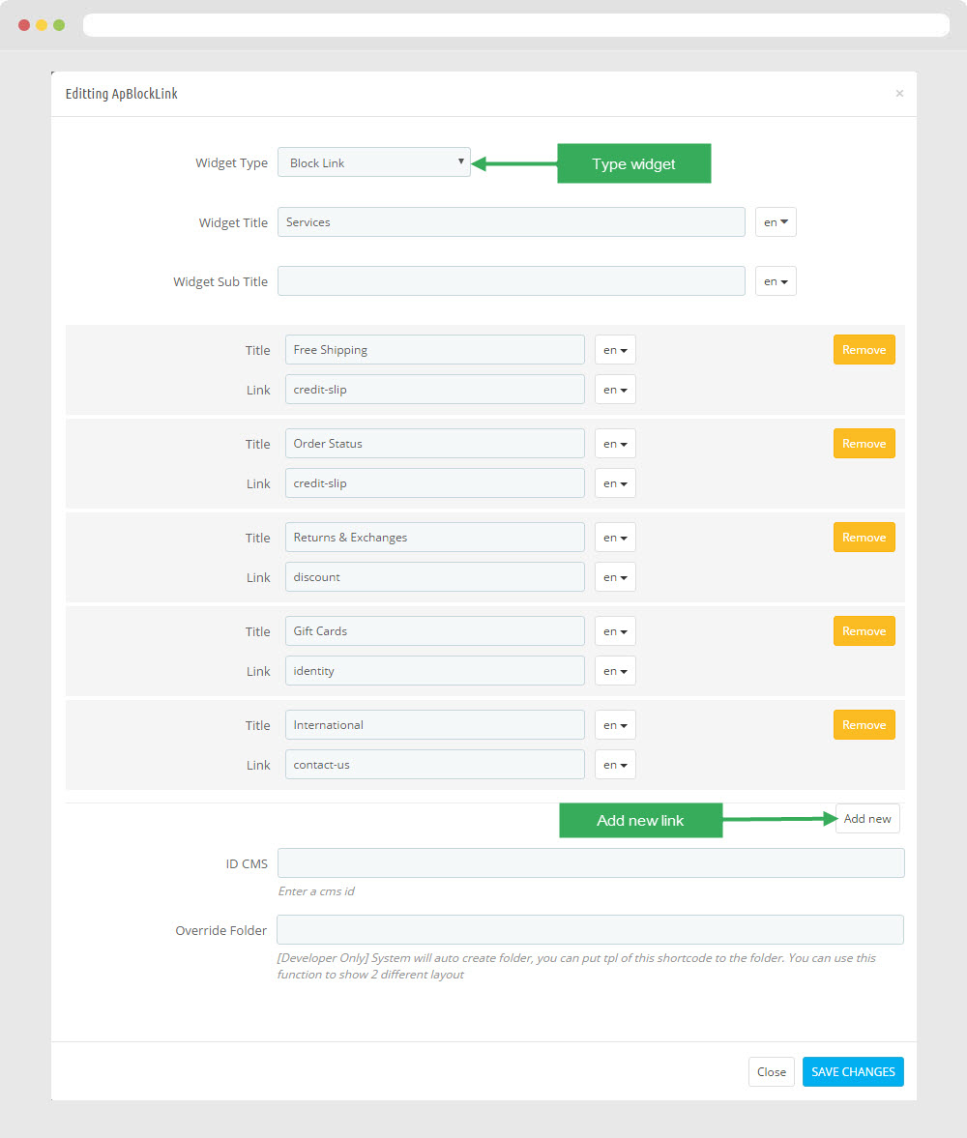Open language dropdown next to discount link
Image resolution: width=967 pixels, height=1138 pixels.
[615, 577]
